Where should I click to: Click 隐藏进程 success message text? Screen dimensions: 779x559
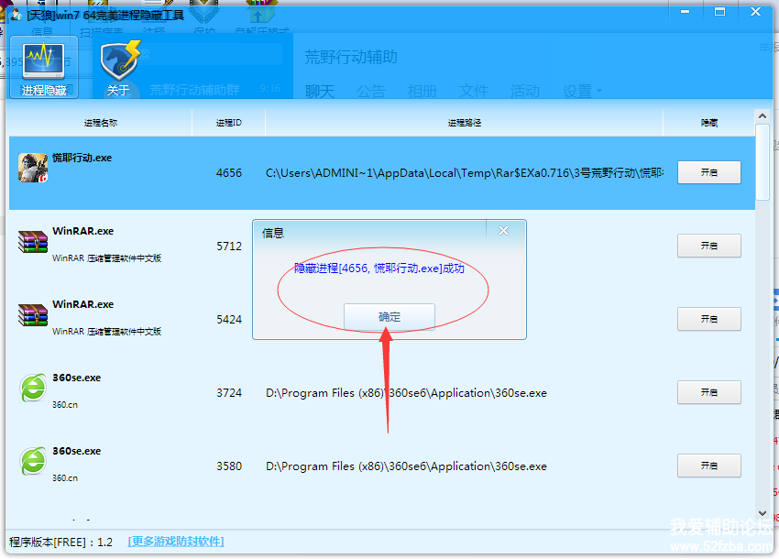pos(379,269)
